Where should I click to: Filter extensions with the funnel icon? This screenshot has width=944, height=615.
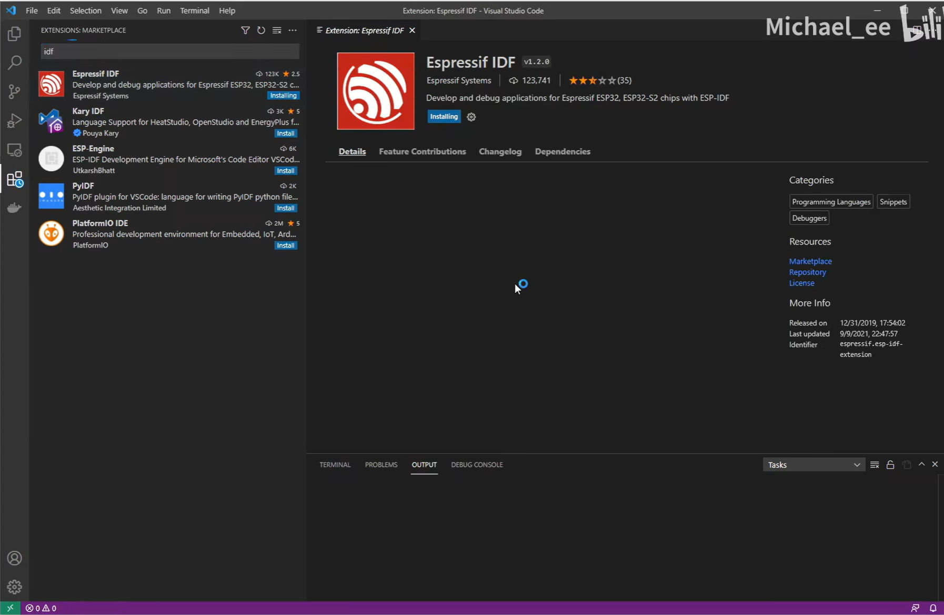[245, 30]
